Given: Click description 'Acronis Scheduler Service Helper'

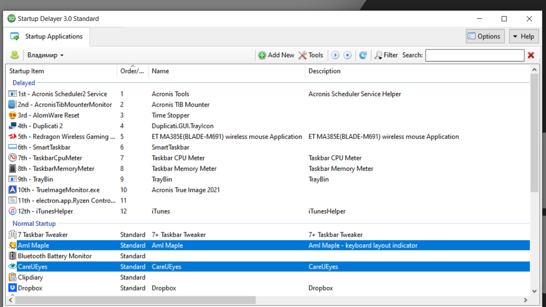Looking at the screenshot, I should tap(355, 94).
